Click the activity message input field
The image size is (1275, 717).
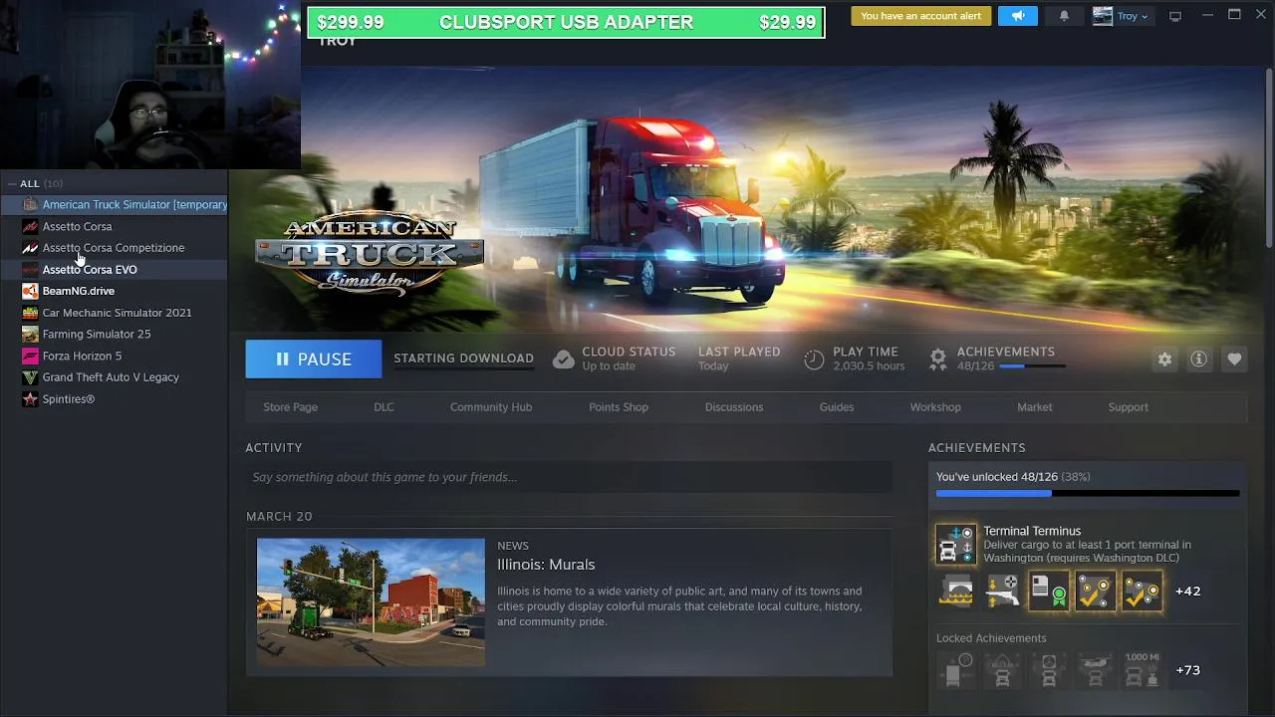[569, 477]
